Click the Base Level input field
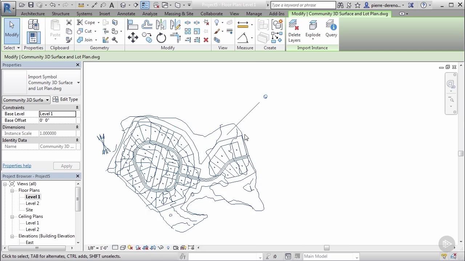The height and width of the screenshot is (261, 465). 57,114
